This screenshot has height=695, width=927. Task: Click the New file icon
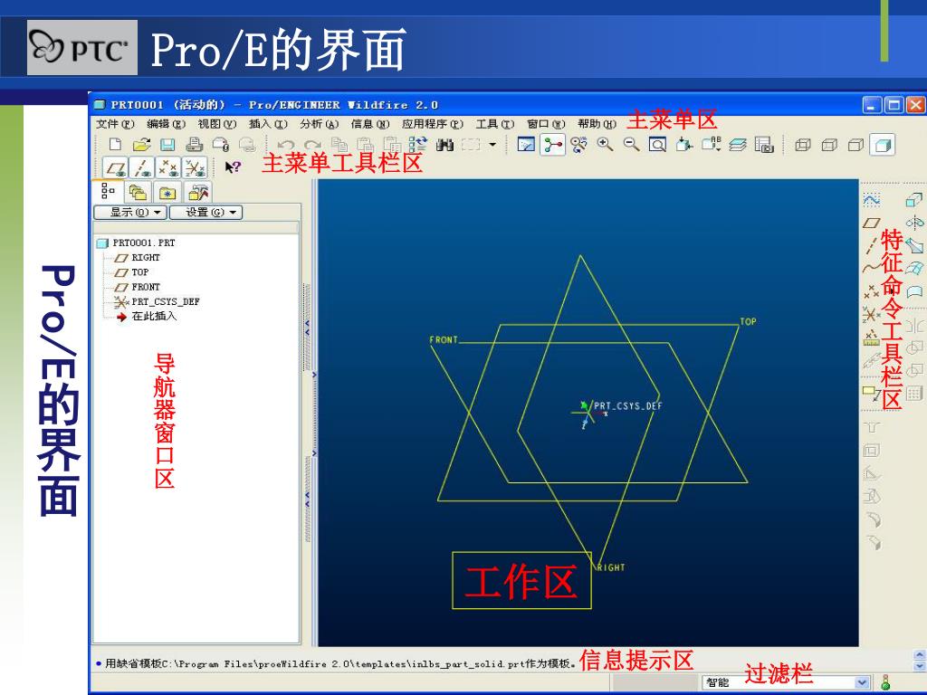(115, 144)
